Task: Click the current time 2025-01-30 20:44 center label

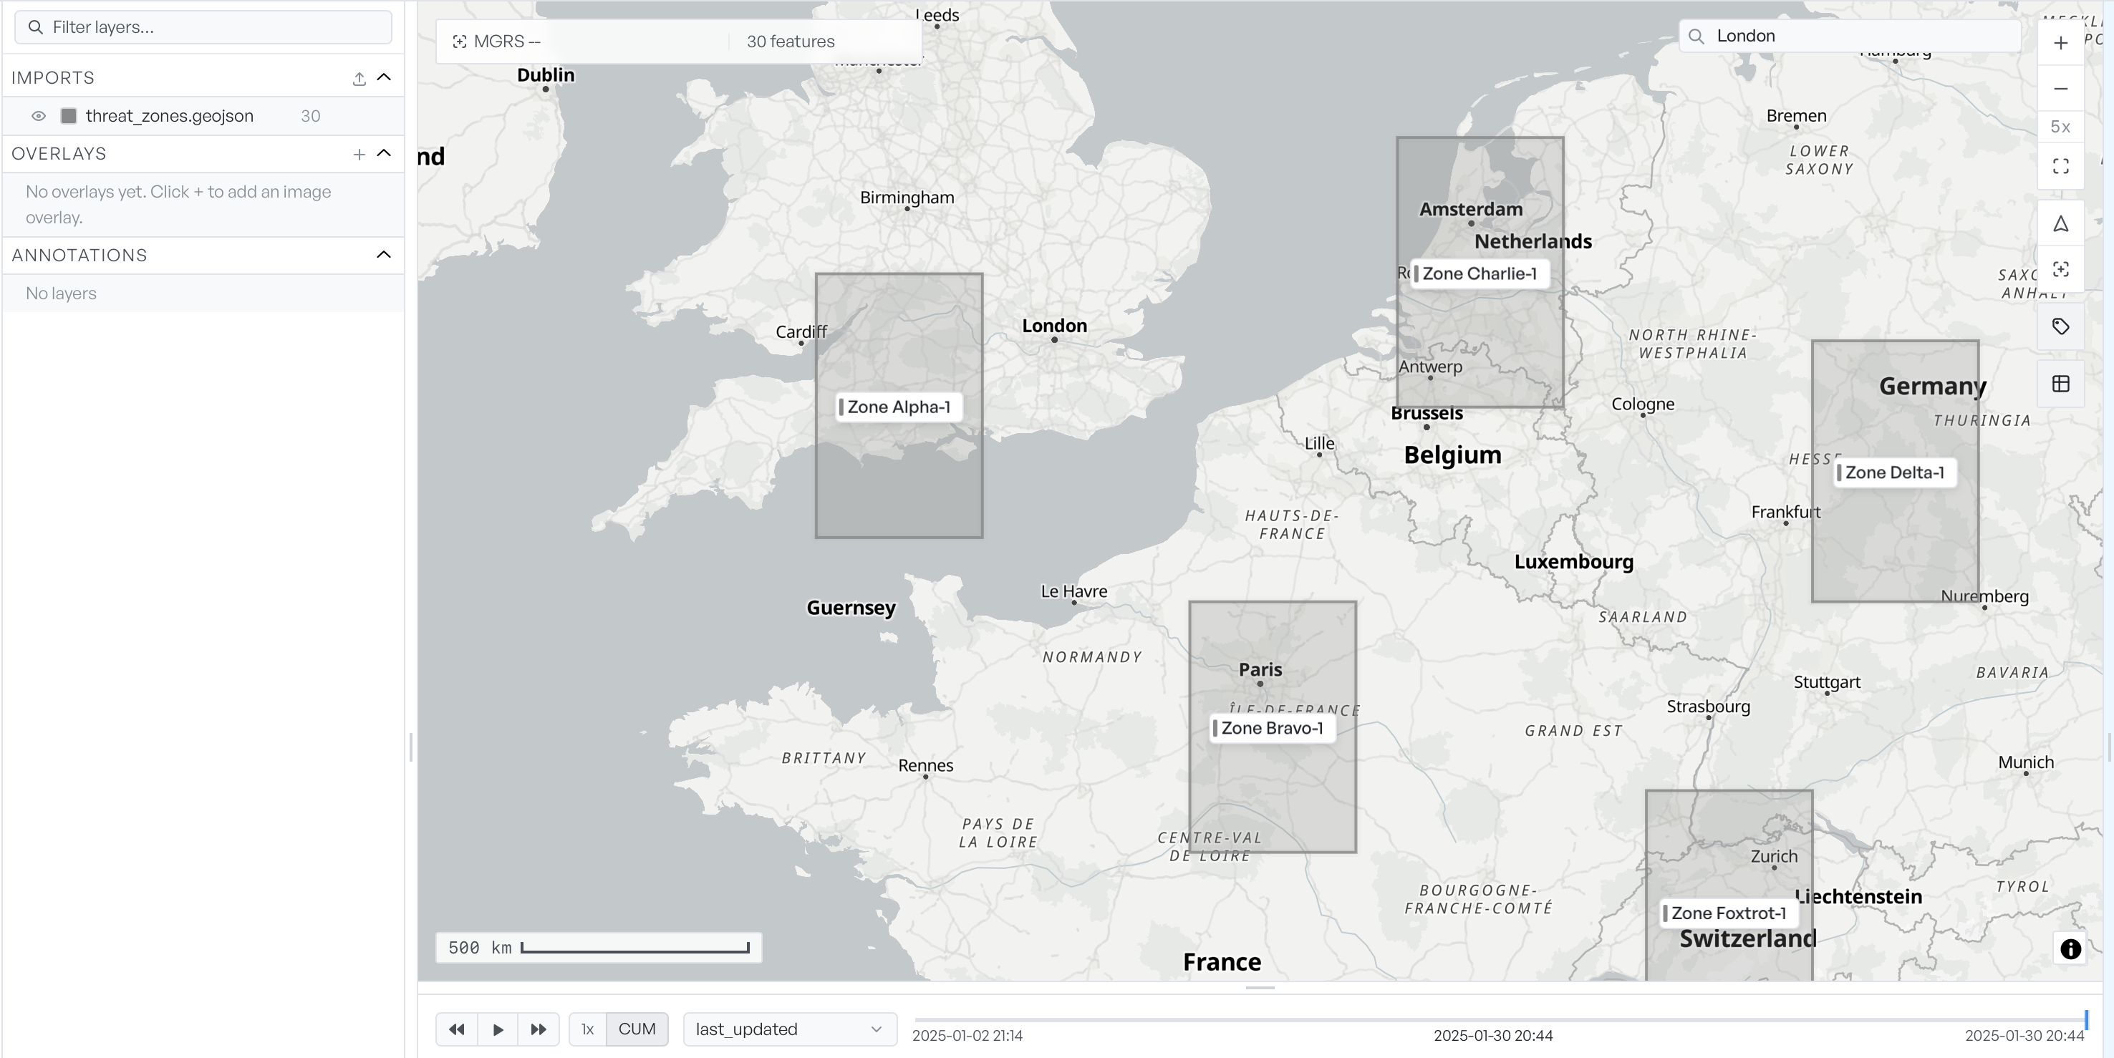Action: click(1493, 1036)
